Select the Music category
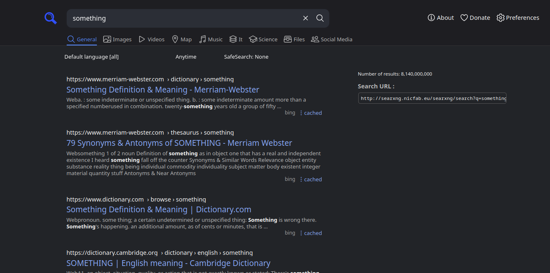This screenshot has width=550, height=273. [211, 39]
